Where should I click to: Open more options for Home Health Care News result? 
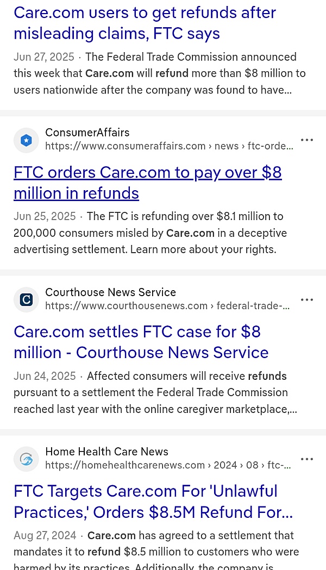[x=307, y=459]
